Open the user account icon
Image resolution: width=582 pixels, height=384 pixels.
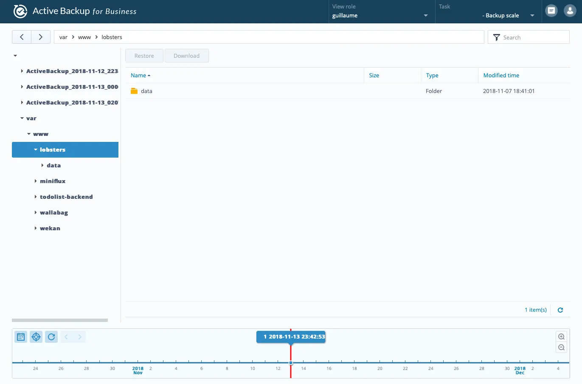point(570,11)
